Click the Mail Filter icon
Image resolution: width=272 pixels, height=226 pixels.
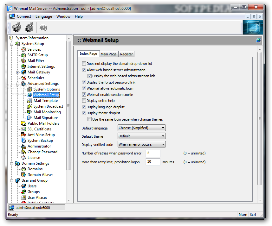[x=23, y=61]
